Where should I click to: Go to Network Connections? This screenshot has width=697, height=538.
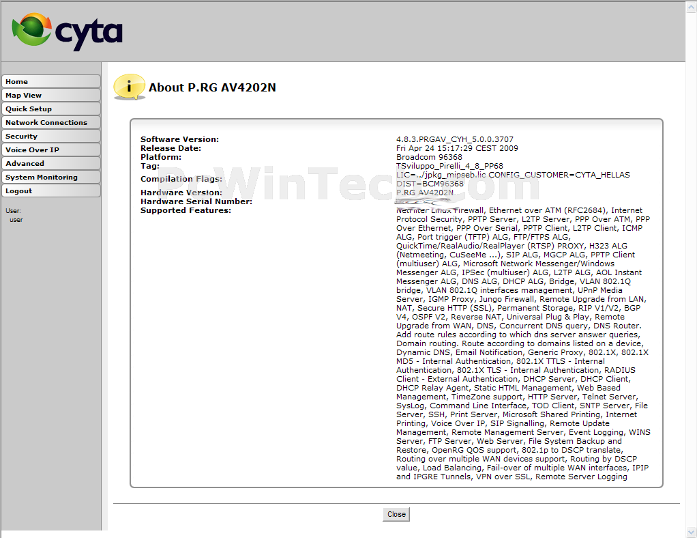coord(51,122)
